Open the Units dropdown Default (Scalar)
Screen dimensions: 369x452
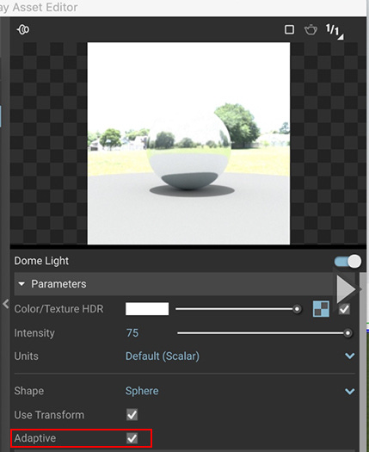(240, 356)
